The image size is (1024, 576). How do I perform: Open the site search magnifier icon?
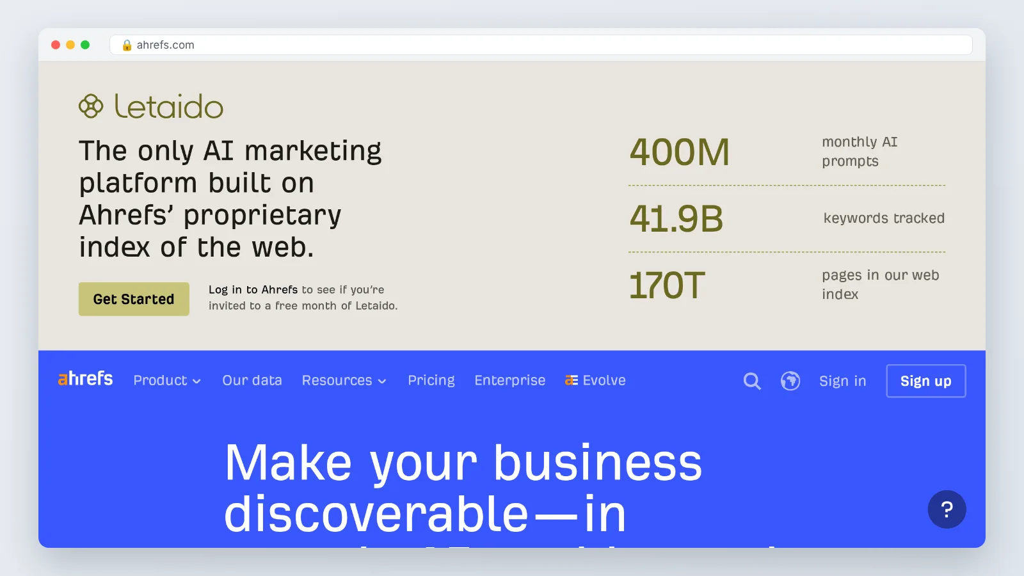(752, 381)
